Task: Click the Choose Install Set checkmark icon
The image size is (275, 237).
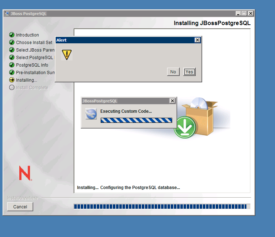Action: pos(12,42)
